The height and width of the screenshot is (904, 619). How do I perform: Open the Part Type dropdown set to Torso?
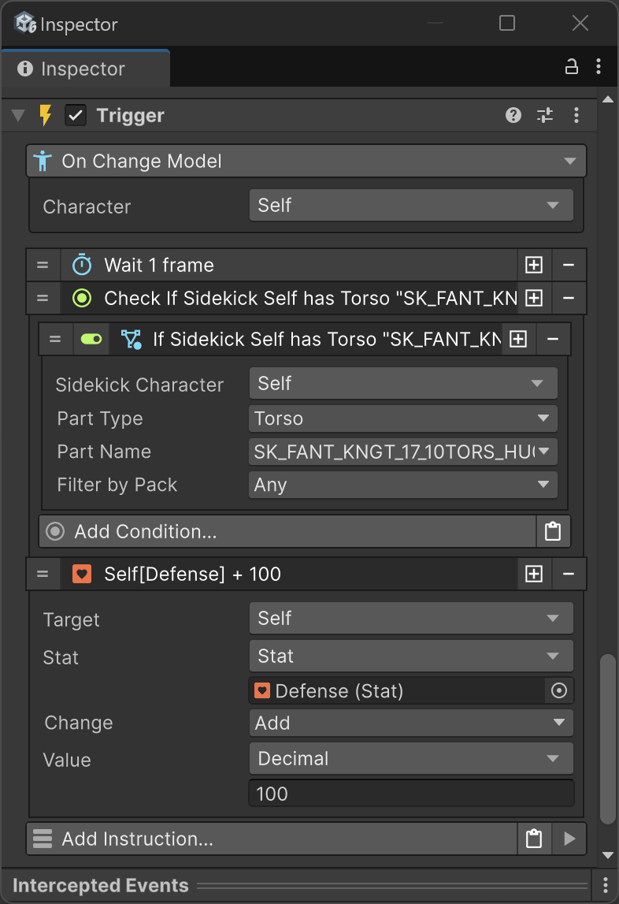point(403,419)
